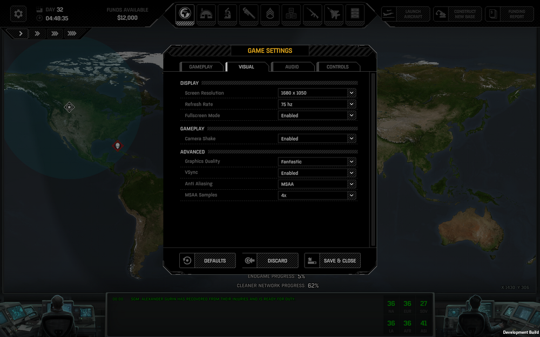
Task: Switch to the Gameplay tab
Action: [x=201, y=67]
